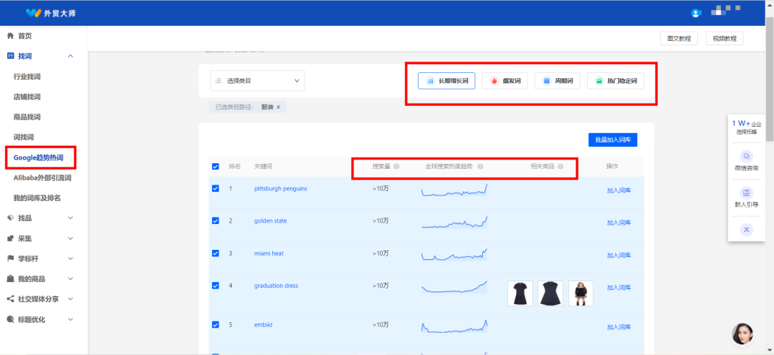Click help icon next to 相关商品
The image size is (774, 355).
pos(560,167)
